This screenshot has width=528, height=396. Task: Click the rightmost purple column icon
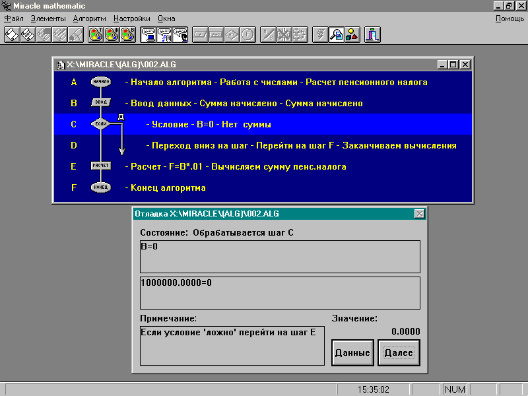pos(374,34)
